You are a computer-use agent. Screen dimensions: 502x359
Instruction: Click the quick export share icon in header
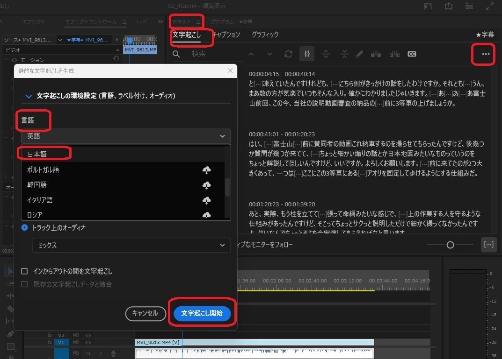point(449,6)
